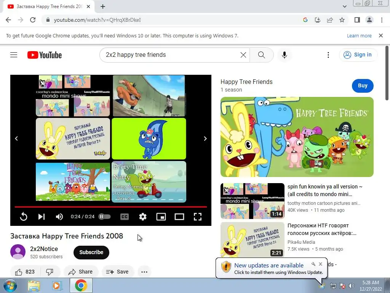Screen dimensions: 390x293
Task: Clear the search query with X
Action: [243, 55]
